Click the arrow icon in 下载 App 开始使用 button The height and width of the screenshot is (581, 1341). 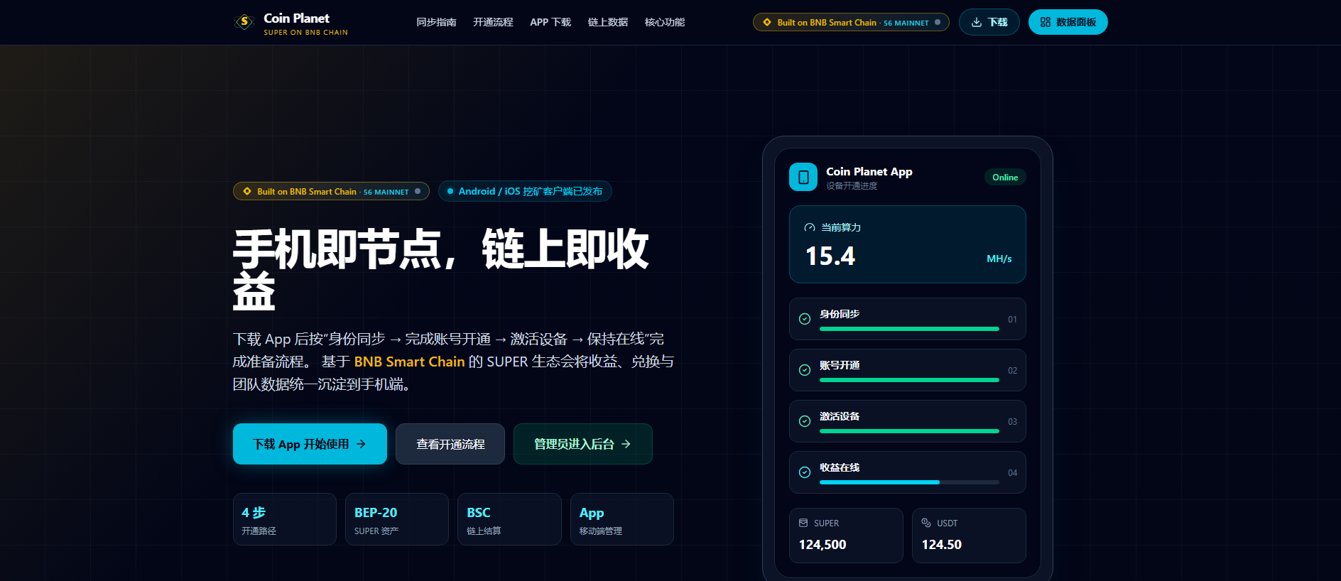[361, 444]
